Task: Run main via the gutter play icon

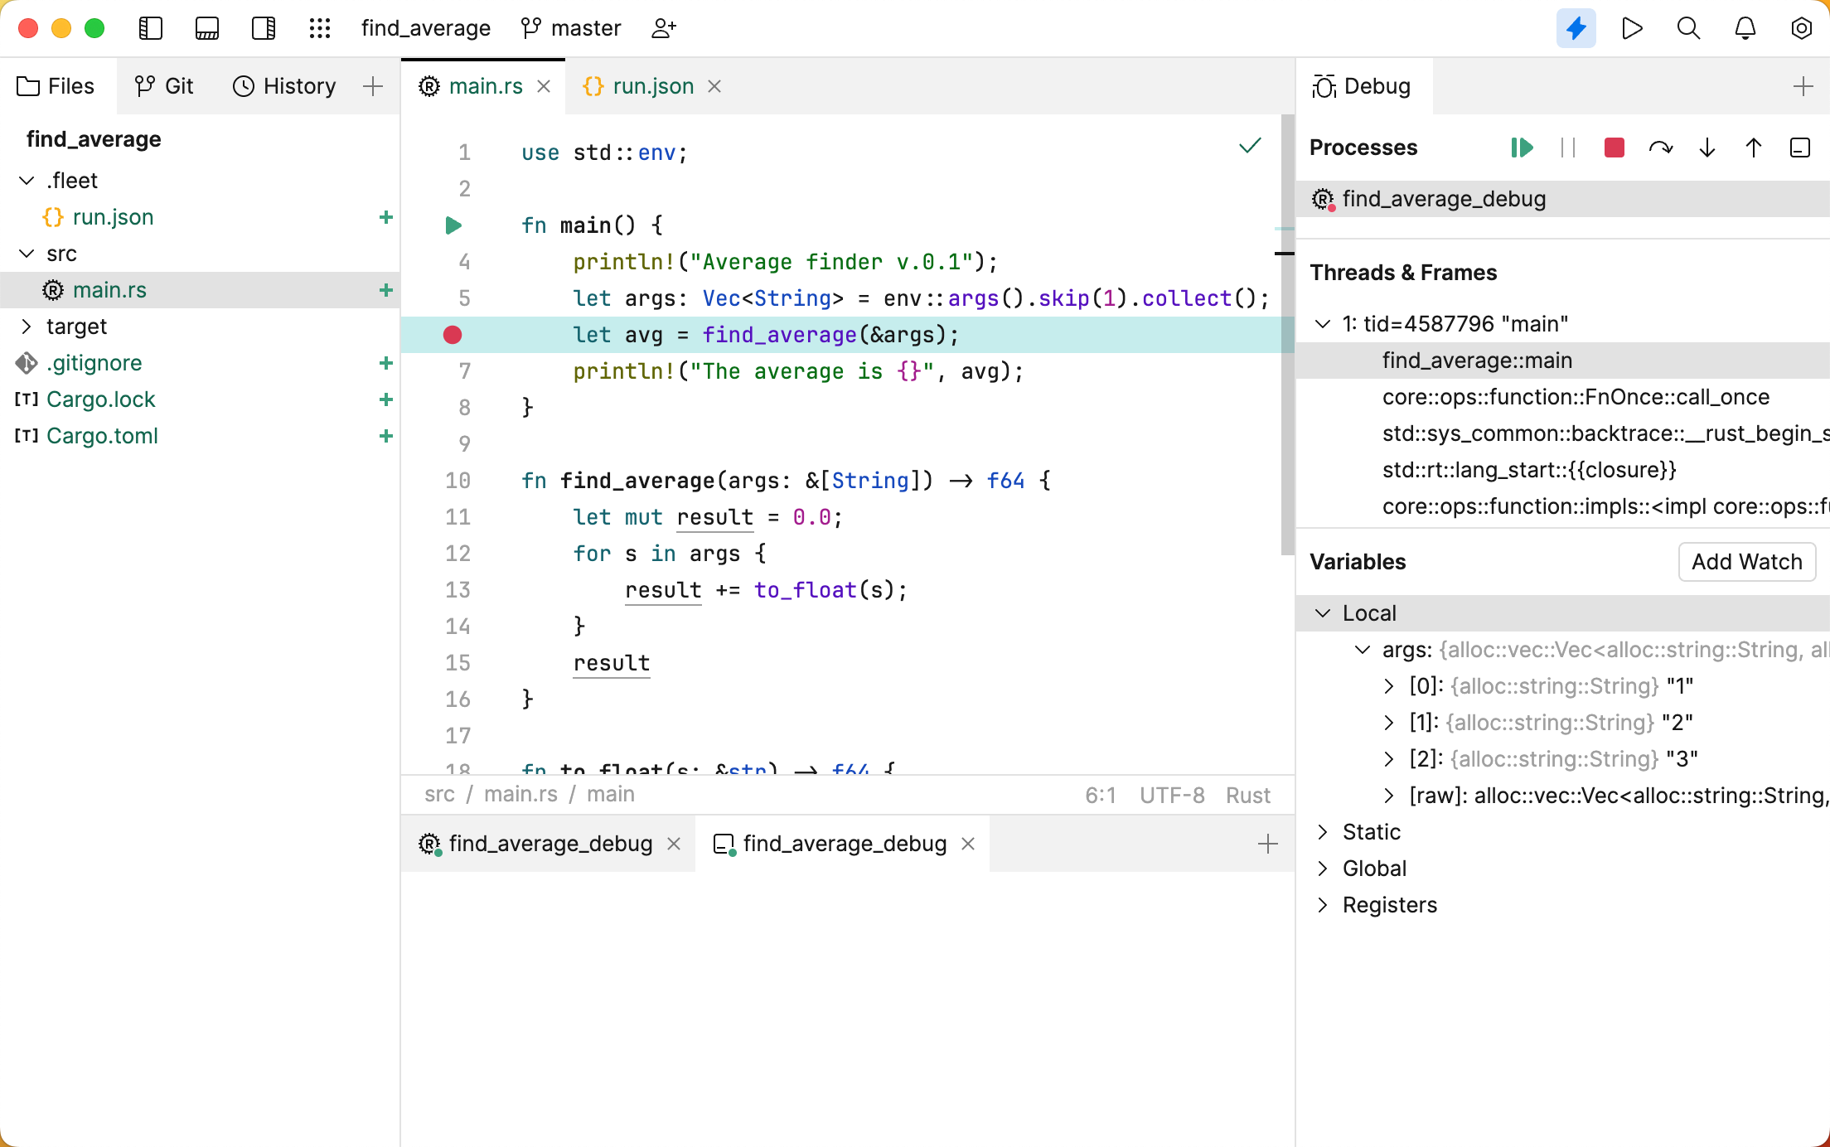Action: coord(452,225)
